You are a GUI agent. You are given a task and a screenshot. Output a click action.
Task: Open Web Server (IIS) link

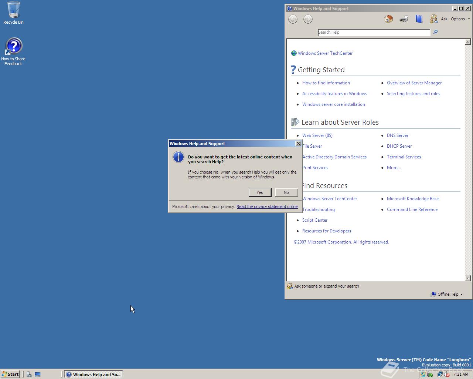(x=317, y=135)
